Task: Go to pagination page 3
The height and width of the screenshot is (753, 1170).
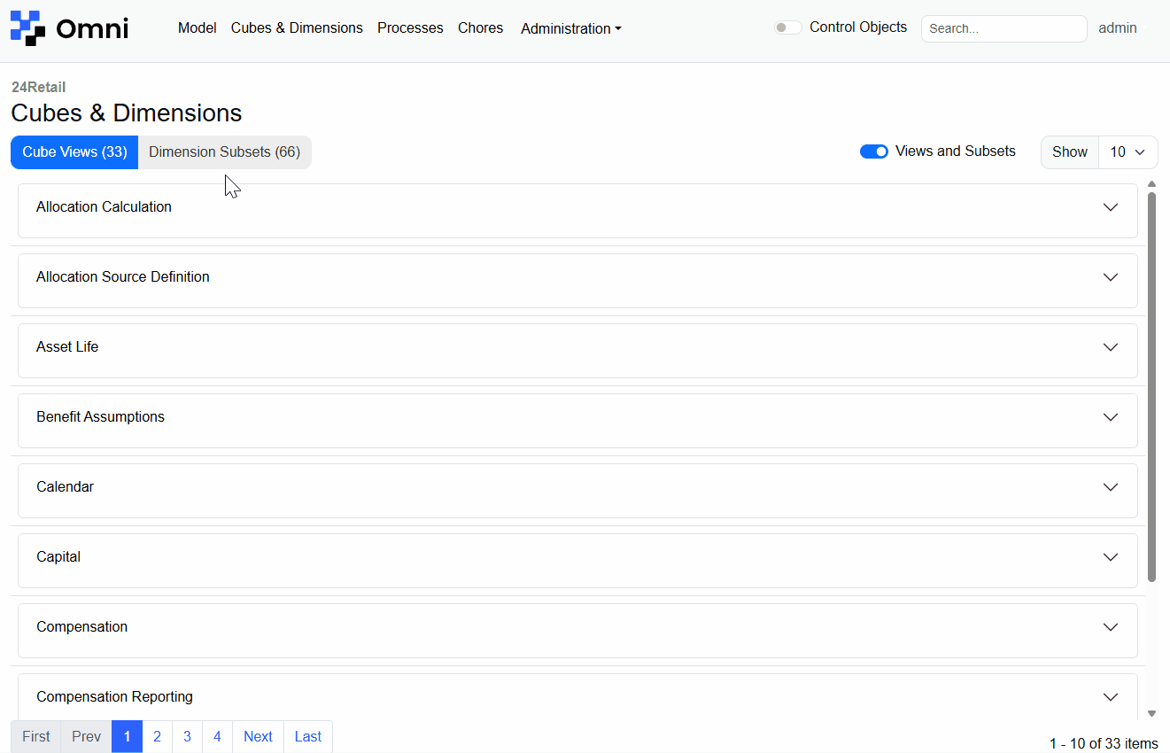Action: click(187, 736)
